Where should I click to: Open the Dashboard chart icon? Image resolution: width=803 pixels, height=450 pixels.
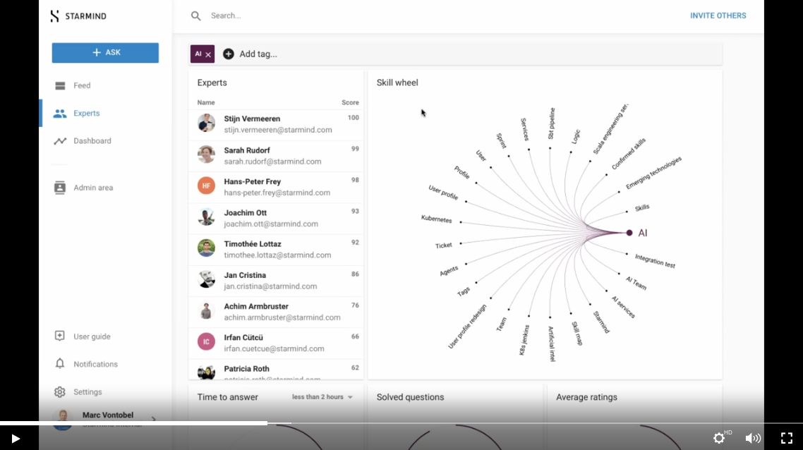(x=60, y=141)
